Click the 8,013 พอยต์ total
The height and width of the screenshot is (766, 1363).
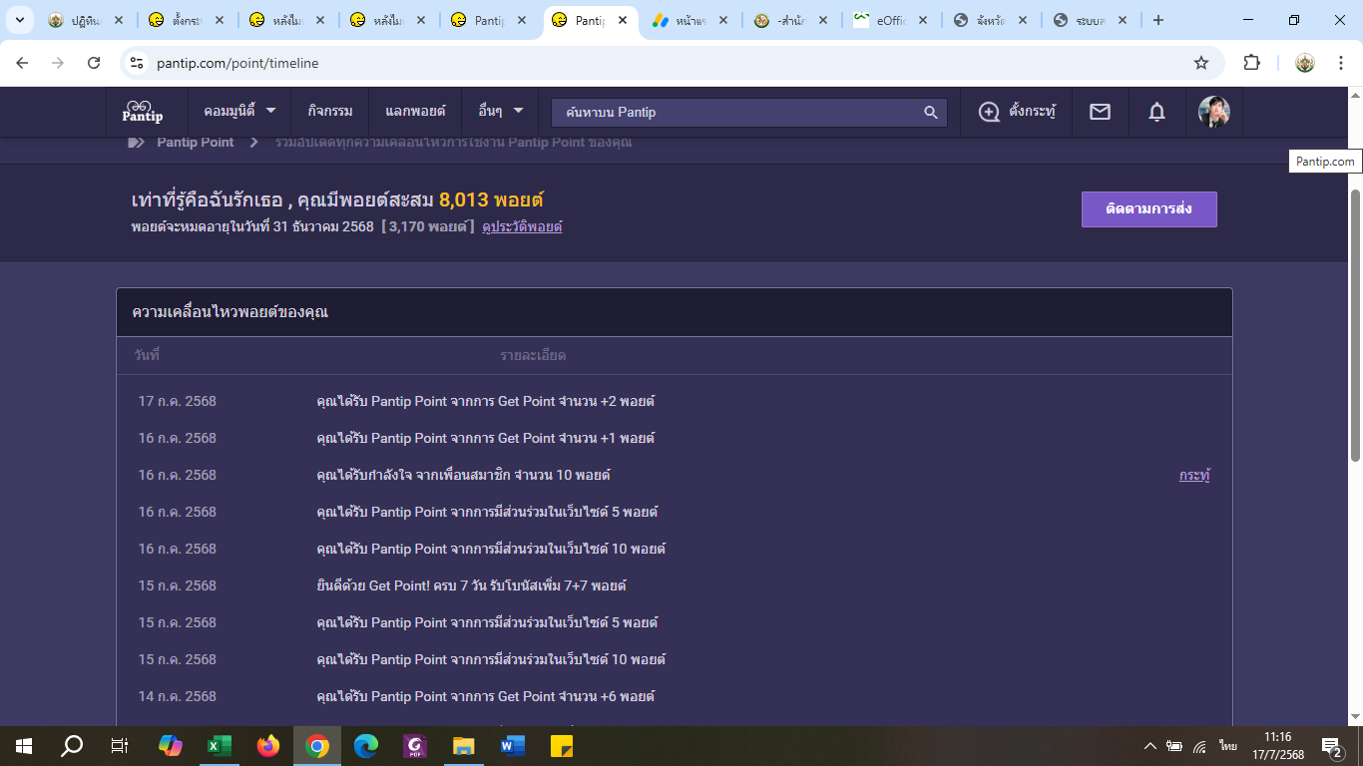tap(491, 199)
